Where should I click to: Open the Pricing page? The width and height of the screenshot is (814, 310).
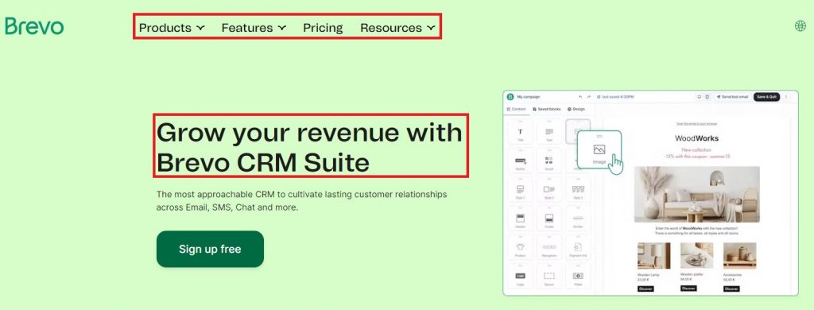[323, 28]
